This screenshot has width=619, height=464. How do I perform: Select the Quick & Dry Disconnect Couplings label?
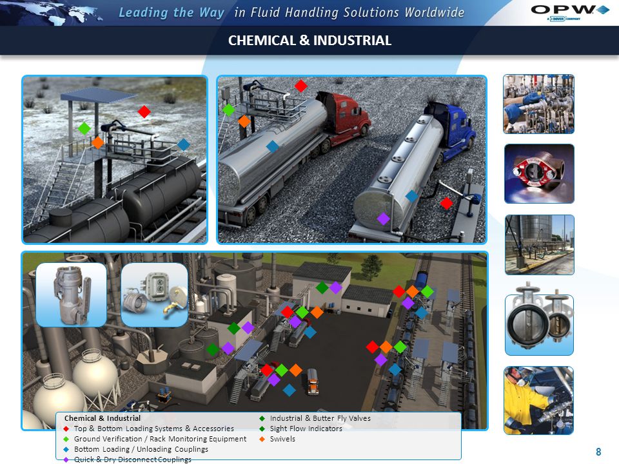point(133,459)
